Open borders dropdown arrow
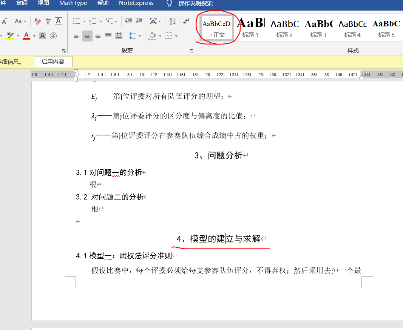The width and height of the screenshot is (403, 330). tap(176, 36)
